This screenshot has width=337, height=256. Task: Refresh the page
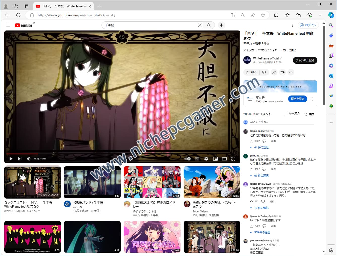(18, 15)
